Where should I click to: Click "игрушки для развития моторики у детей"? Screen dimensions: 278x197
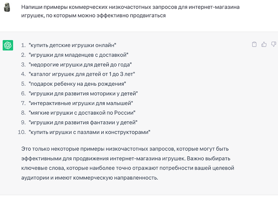click(x=83, y=93)
